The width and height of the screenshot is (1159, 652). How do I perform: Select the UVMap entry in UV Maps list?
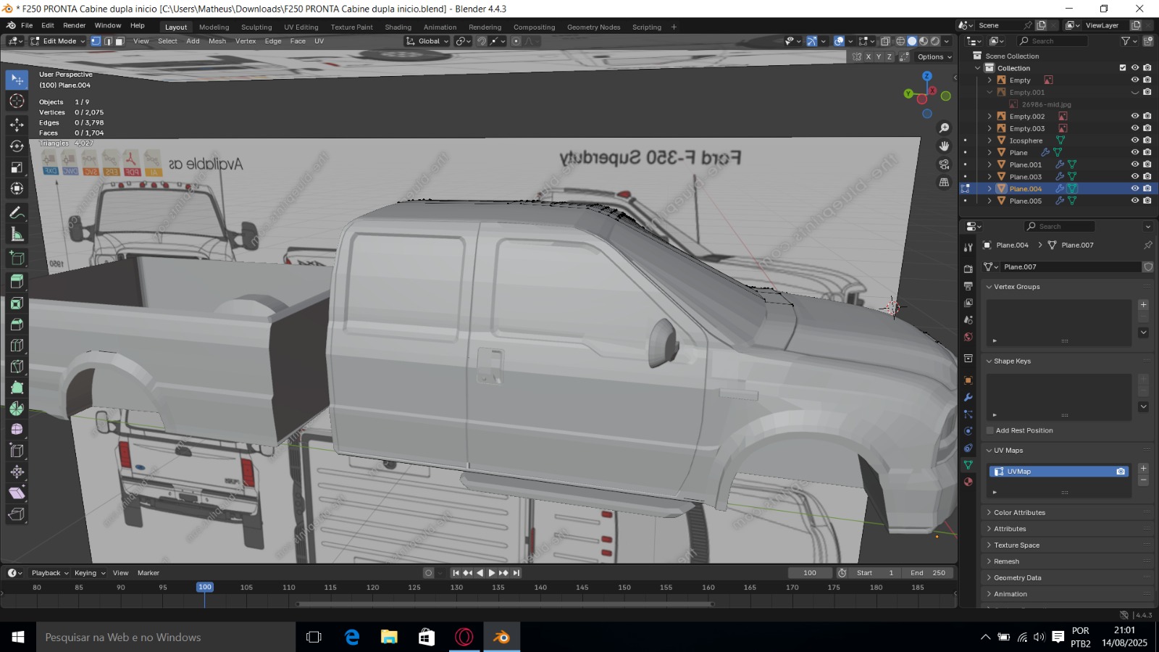[1058, 472]
